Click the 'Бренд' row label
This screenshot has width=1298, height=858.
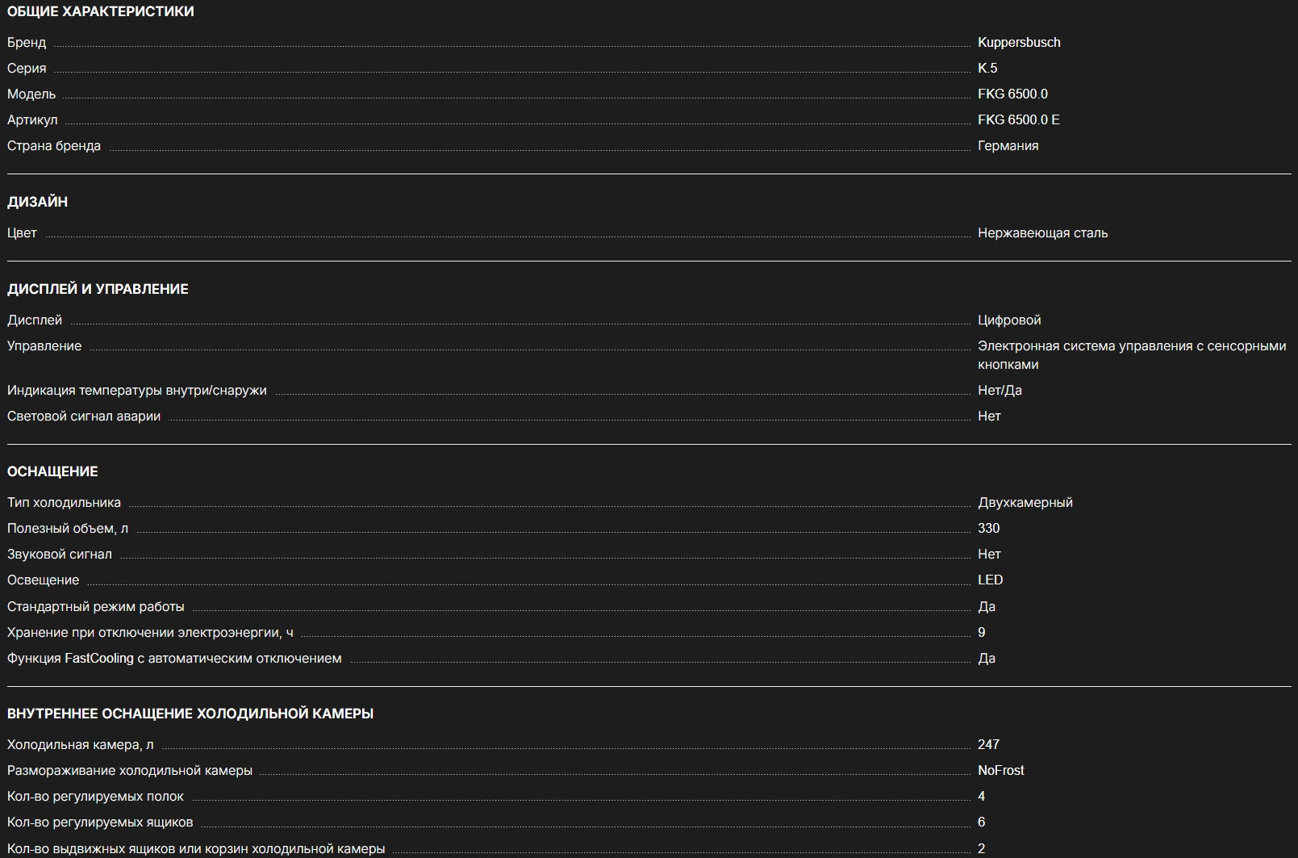click(x=27, y=42)
